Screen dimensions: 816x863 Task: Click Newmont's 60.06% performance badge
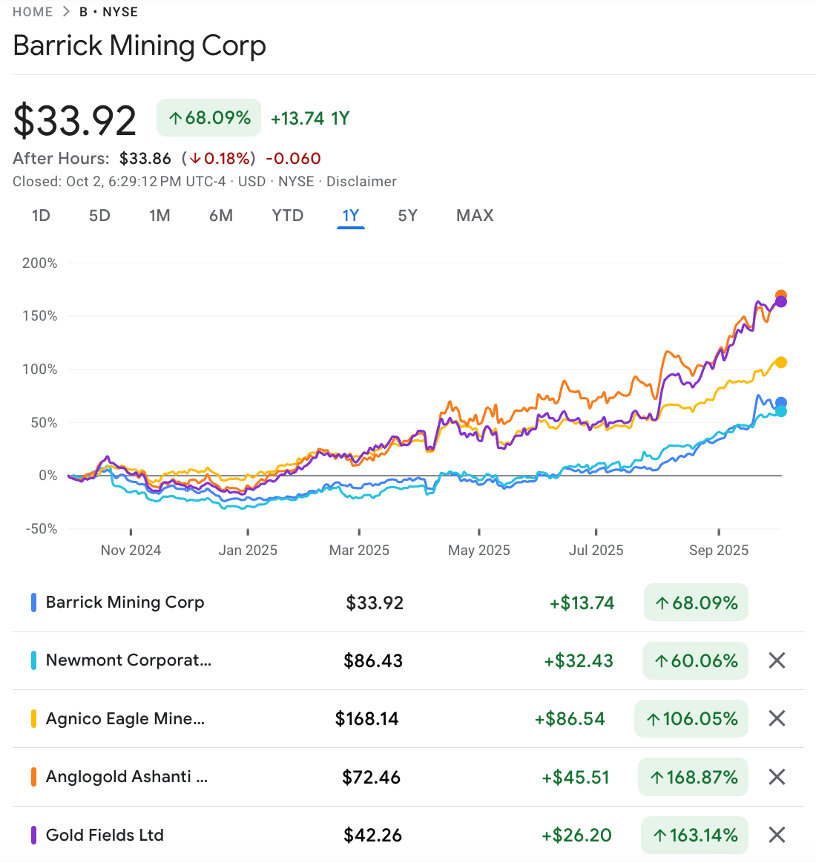point(694,660)
